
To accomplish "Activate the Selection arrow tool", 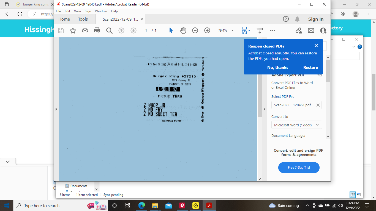I will pyautogui.click(x=170, y=30).
